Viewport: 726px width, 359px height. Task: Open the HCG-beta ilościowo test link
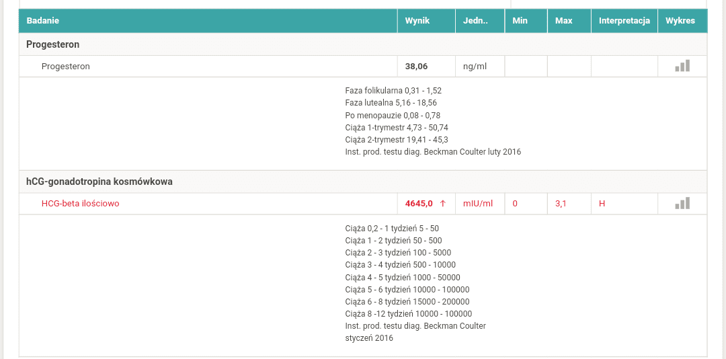(81, 203)
